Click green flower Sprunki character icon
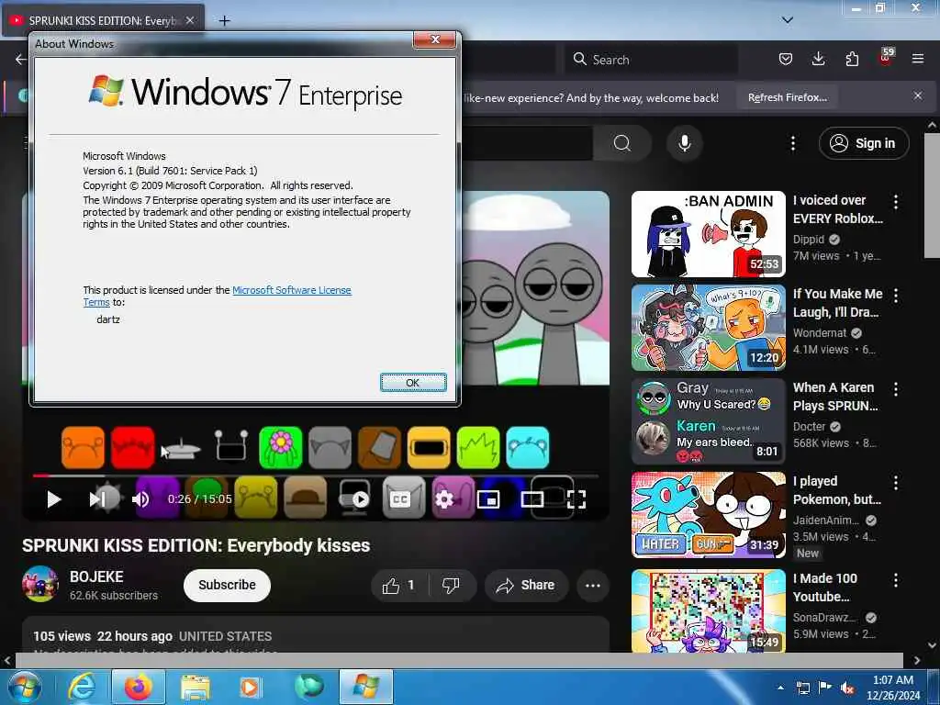 coord(281,447)
